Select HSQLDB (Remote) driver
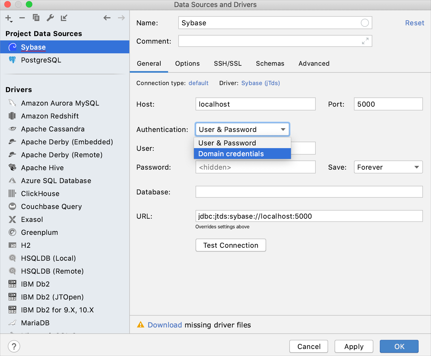 65,271
